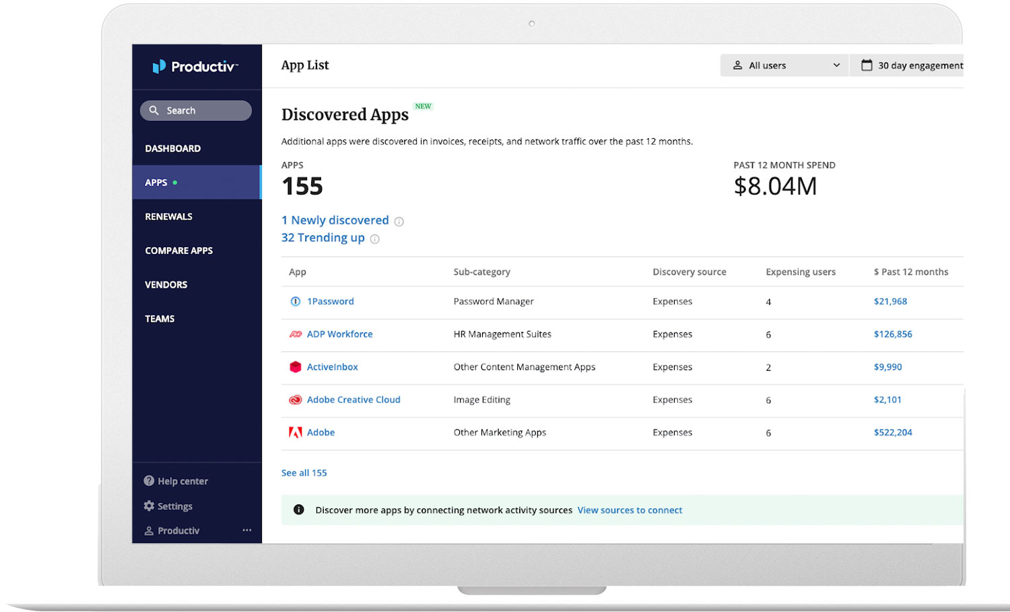The width and height of the screenshot is (1010, 612).
Task: Open the Adobe app link
Action: [x=321, y=432]
